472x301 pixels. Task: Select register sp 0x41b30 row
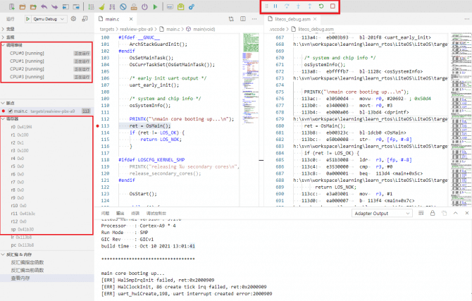click(x=46, y=229)
